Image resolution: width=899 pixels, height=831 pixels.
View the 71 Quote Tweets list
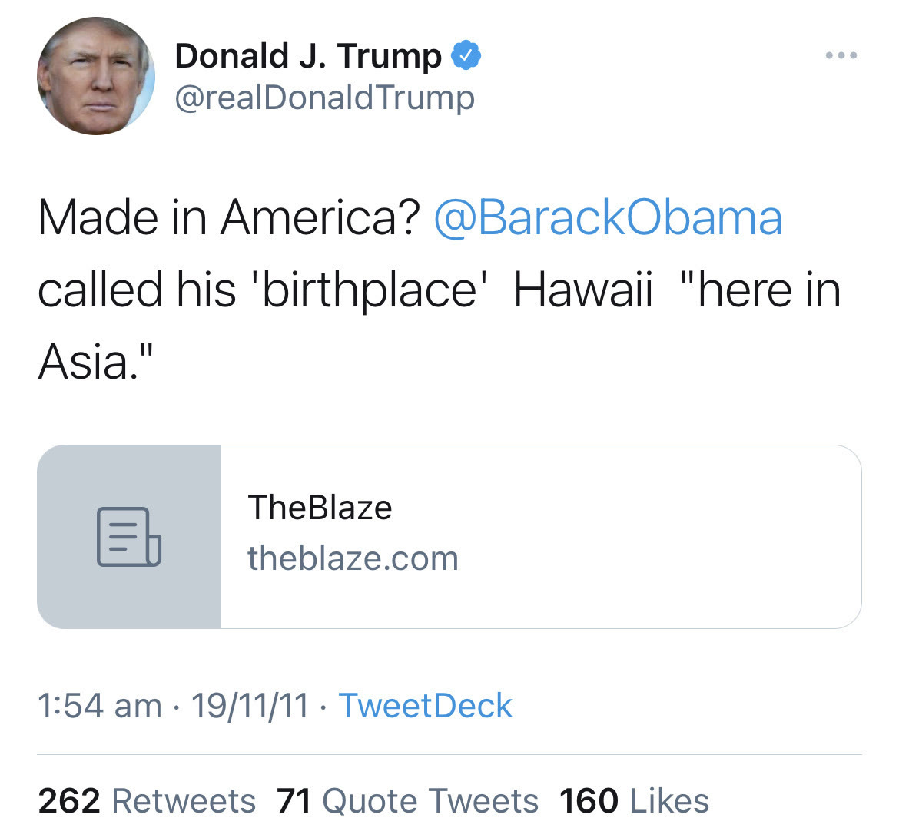[407, 801]
